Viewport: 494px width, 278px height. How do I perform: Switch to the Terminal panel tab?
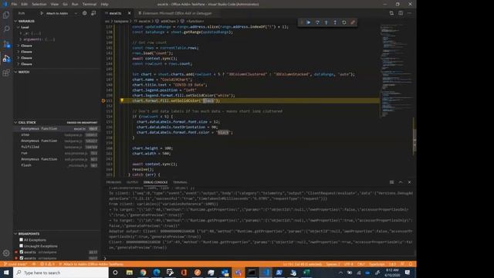pos(180,182)
